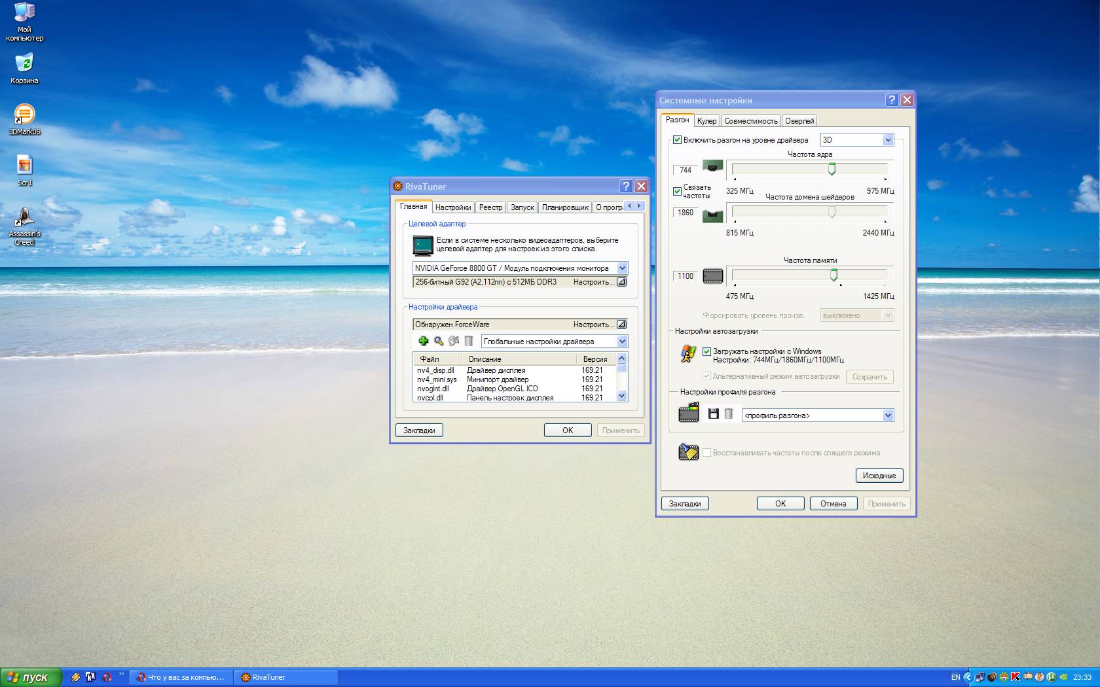1100x687 pixels.
Task: Click the Частота домена шейдеров slider handle
Action: pos(832,212)
